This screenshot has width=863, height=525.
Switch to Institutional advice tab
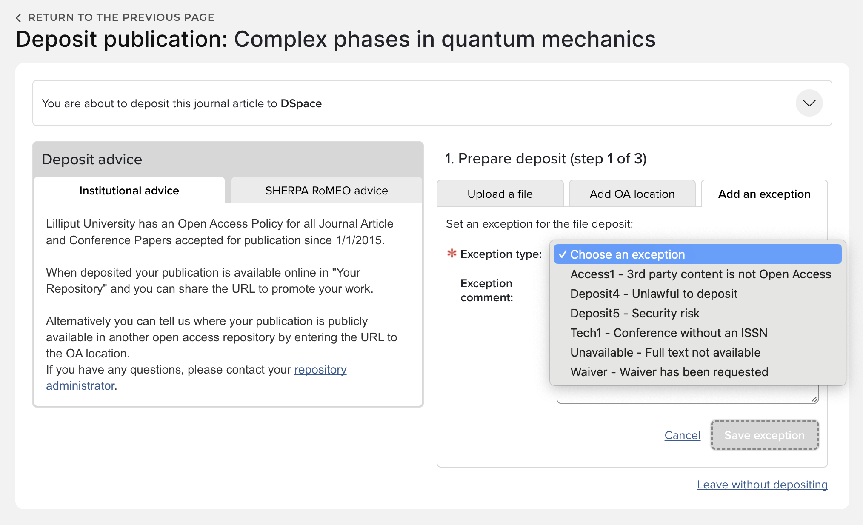(x=129, y=191)
